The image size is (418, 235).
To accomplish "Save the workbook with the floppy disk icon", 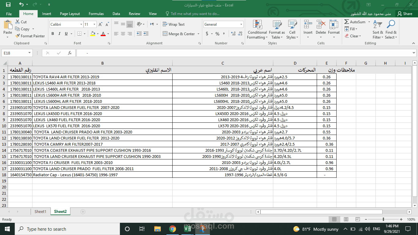I will (8, 5).
